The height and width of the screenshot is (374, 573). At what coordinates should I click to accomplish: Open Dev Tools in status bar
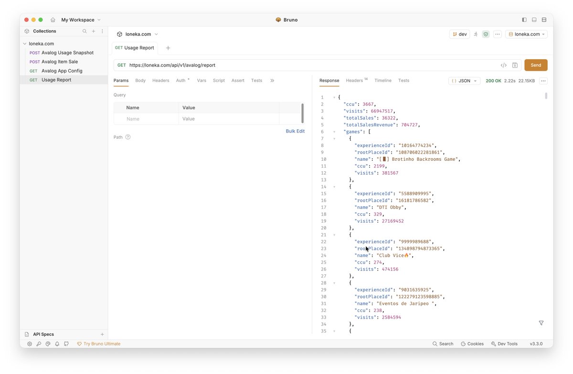coord(504,344)
